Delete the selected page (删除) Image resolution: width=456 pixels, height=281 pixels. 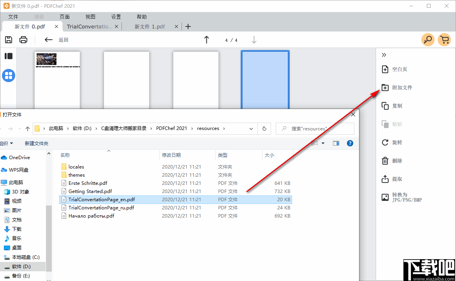[394, 160]
